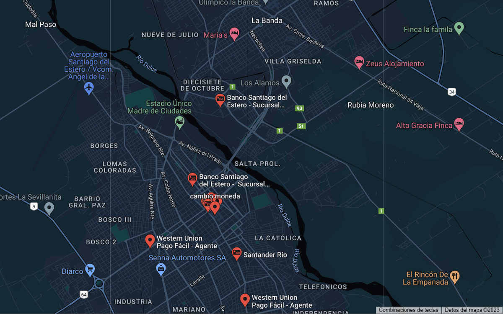Click El Rincón De La Empanada restaurant icon
503x314 pixels.
[455, 276]
